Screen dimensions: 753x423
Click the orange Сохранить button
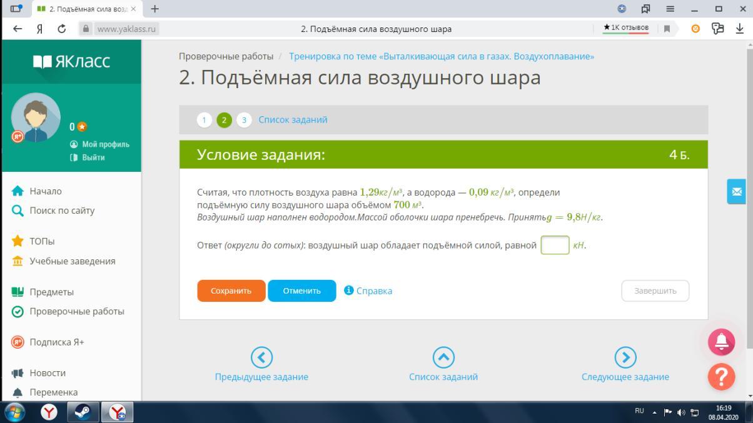pos(231,291)
